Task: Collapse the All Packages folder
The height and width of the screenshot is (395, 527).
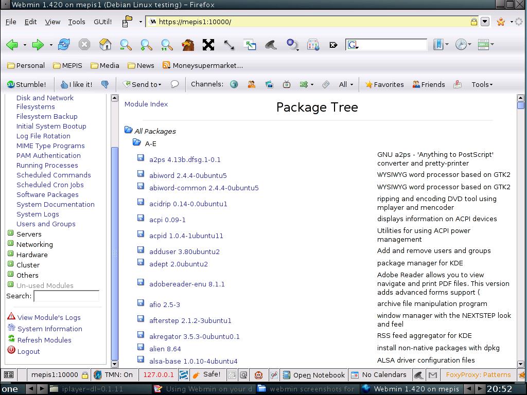Action: click(128, 130)
